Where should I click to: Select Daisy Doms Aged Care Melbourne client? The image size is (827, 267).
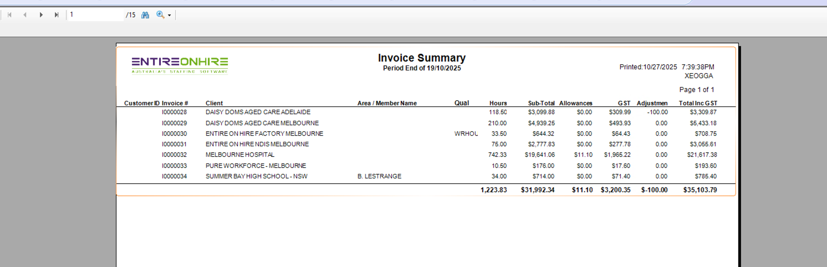click(x=262, y=123)
